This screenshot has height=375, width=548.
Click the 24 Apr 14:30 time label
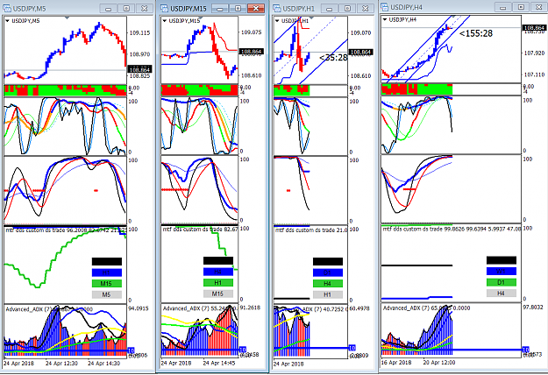click(x=103, y=364)
